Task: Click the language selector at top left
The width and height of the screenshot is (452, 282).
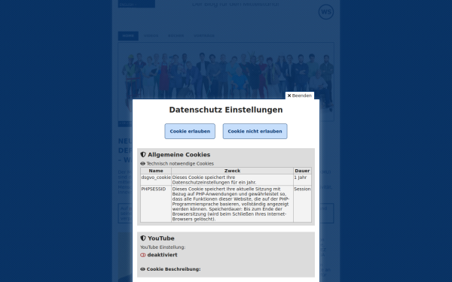Action: point(136,4)
